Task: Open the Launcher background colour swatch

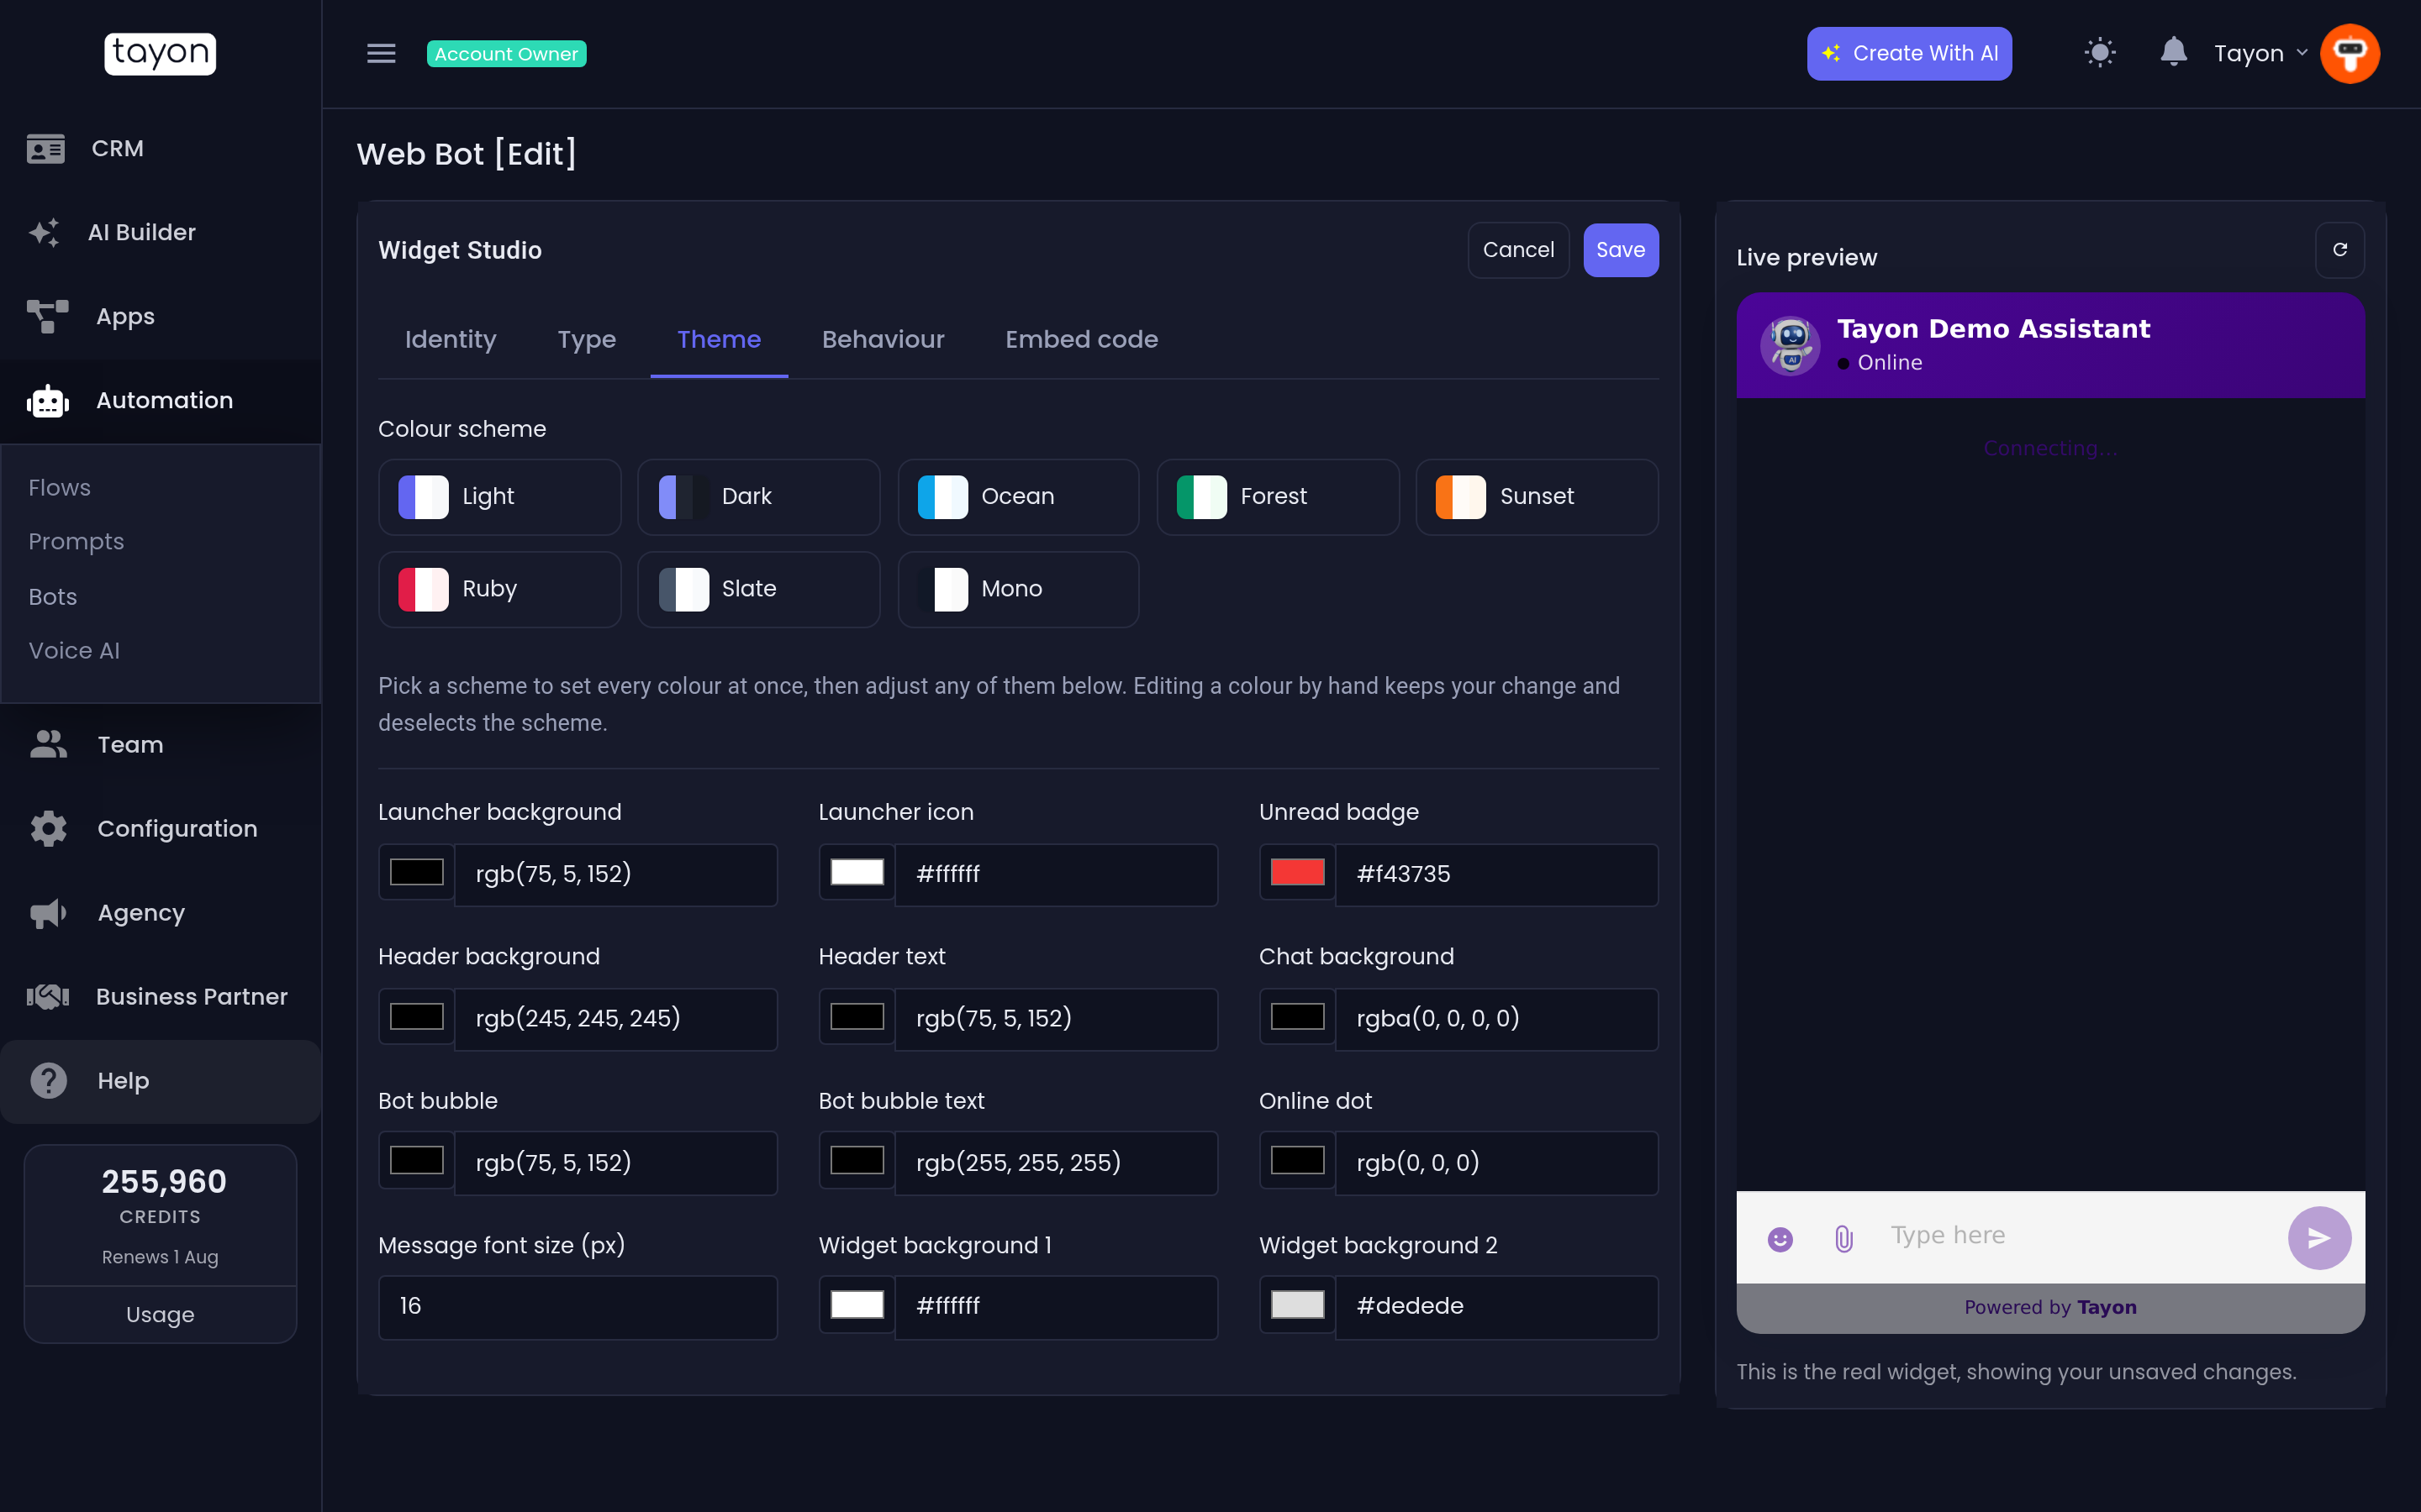Action: (x=416, y=872)
